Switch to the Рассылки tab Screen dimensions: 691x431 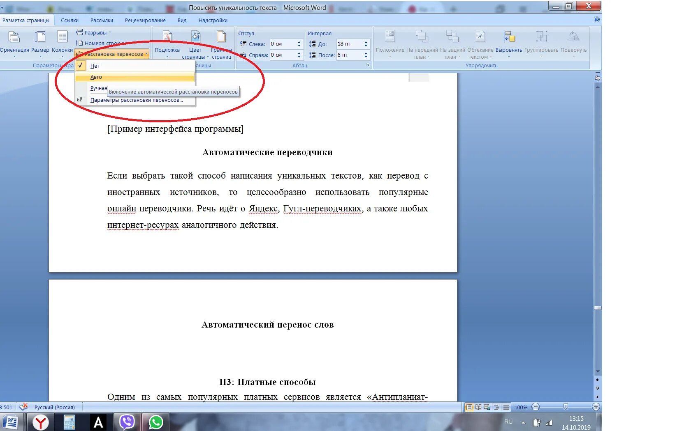[x=102, y=20]
